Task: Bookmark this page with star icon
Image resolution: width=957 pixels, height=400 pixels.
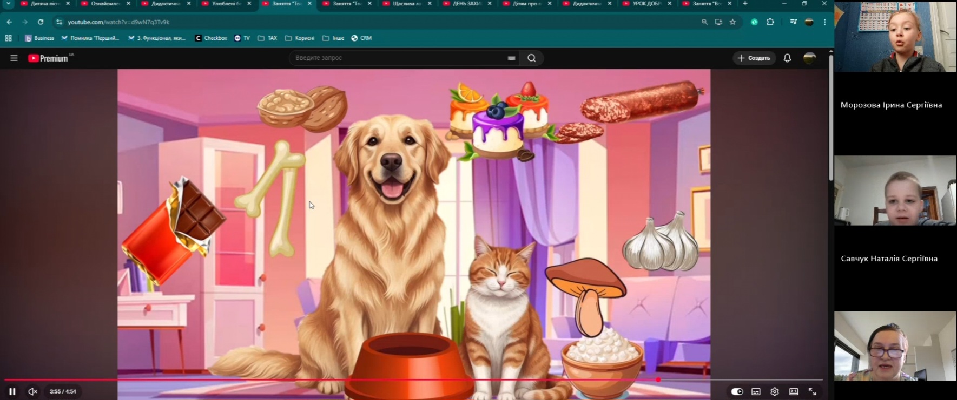Action: [x=732, y=22]
